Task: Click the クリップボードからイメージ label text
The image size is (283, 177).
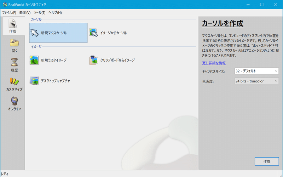Action: [117, 60]
